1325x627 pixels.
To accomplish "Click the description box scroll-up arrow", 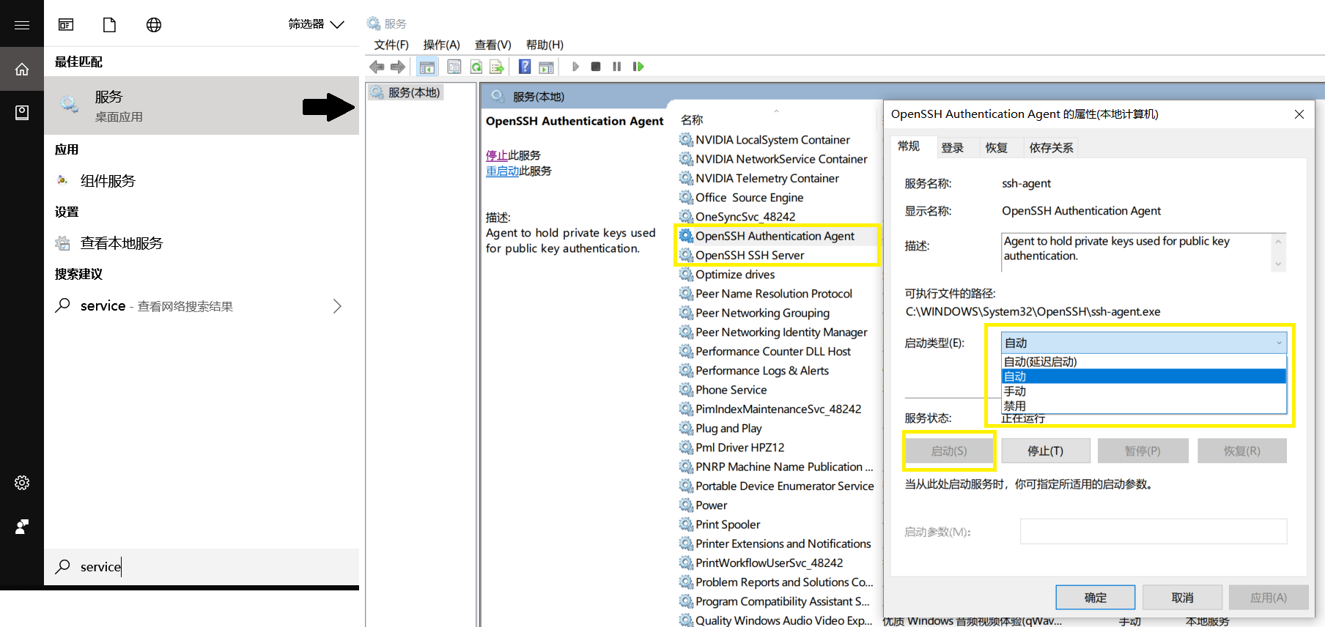I will tap(1278, 241).
